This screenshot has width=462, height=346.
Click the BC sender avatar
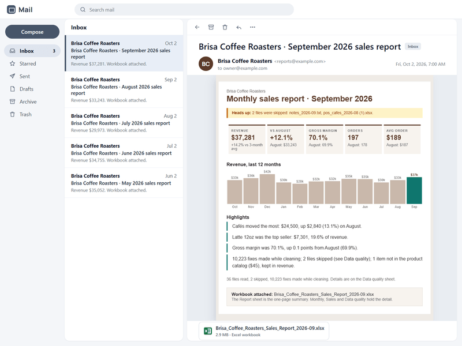(206, 64)
